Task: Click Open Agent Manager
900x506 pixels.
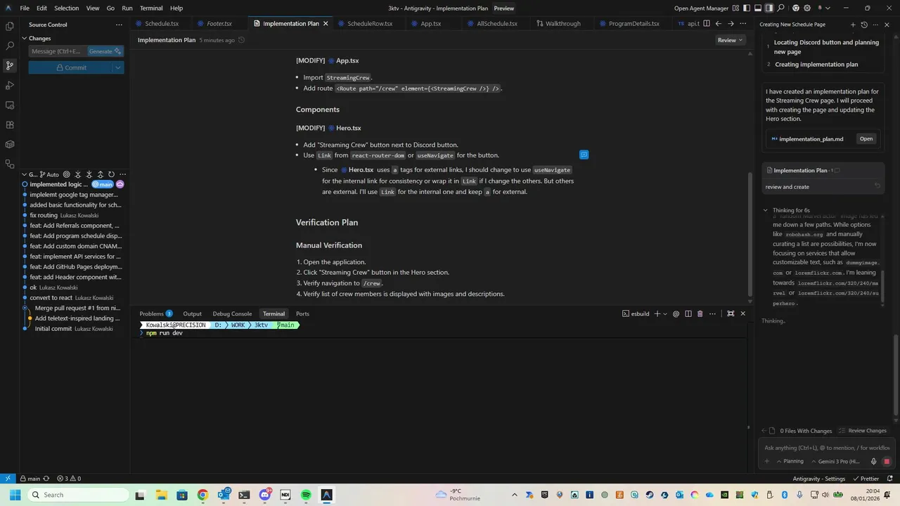Action: point(701,8)
